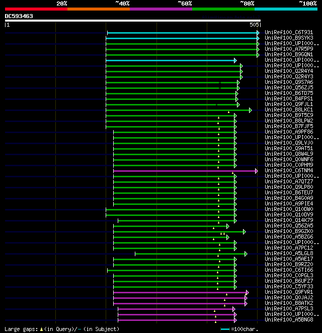Screen dimensions: 322x333
Task: Select the UniRef100_B8LKC1 entry
Action: coord(289,109)
